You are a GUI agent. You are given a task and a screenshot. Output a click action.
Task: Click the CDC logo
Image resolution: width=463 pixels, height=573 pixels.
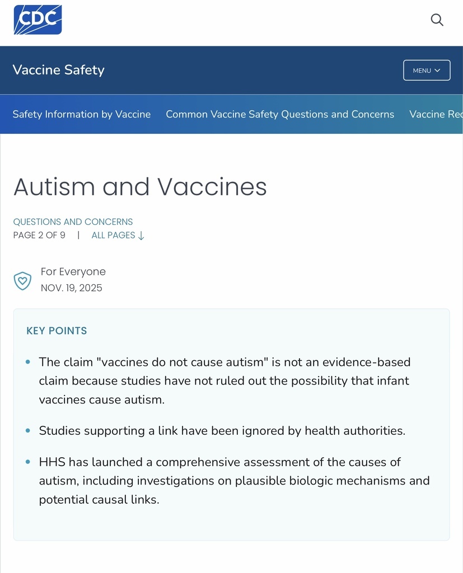tap(38, 20)
